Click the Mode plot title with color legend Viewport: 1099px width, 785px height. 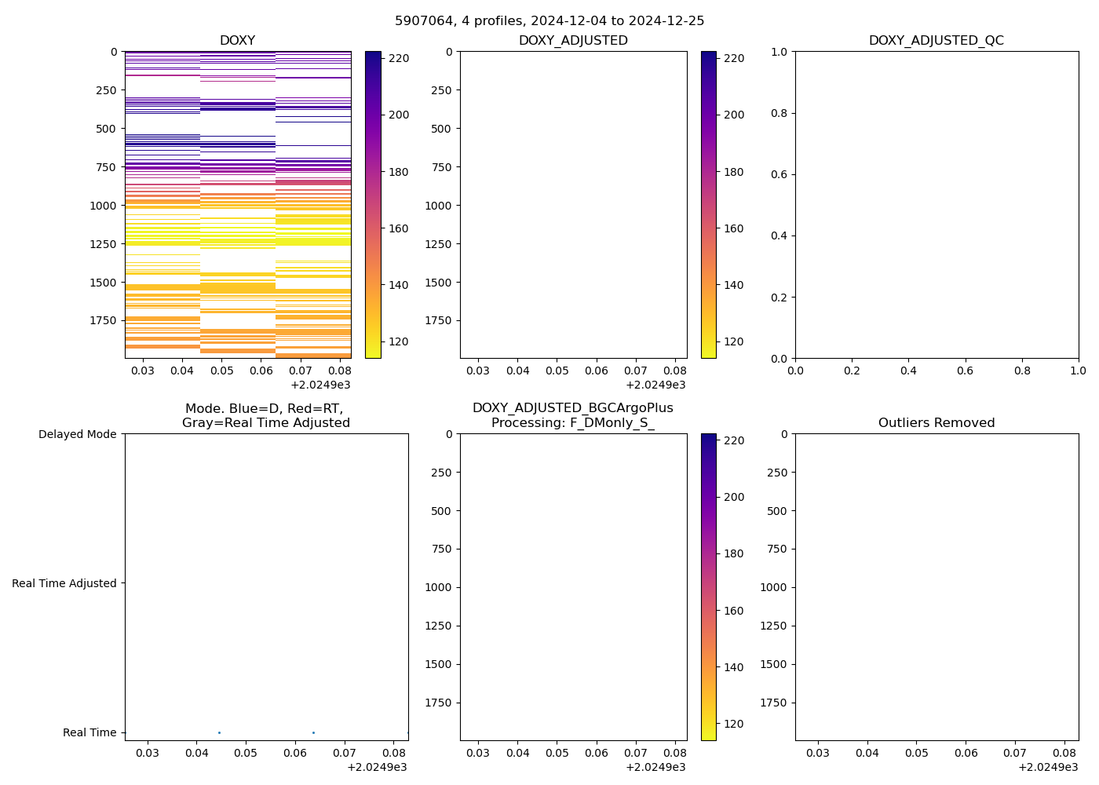265,415
